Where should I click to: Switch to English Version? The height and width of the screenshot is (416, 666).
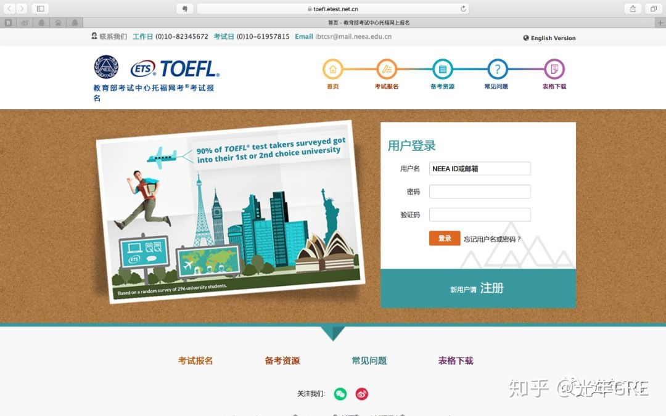click(549, 38)
